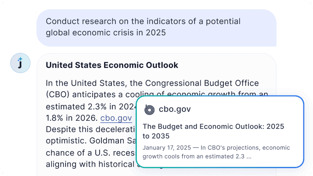Click the "to 2035" line of preview title
Image resolution: width=313 pixels, height=176 pixels.
(x=156, y=136)
